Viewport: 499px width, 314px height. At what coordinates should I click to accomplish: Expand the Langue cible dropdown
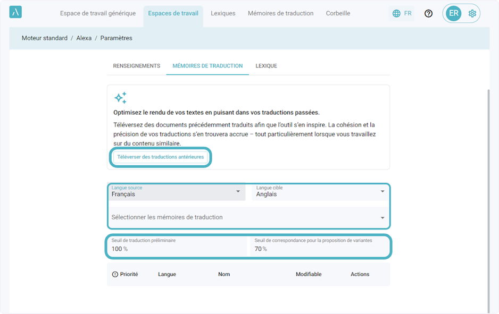[x=382, y=192]
